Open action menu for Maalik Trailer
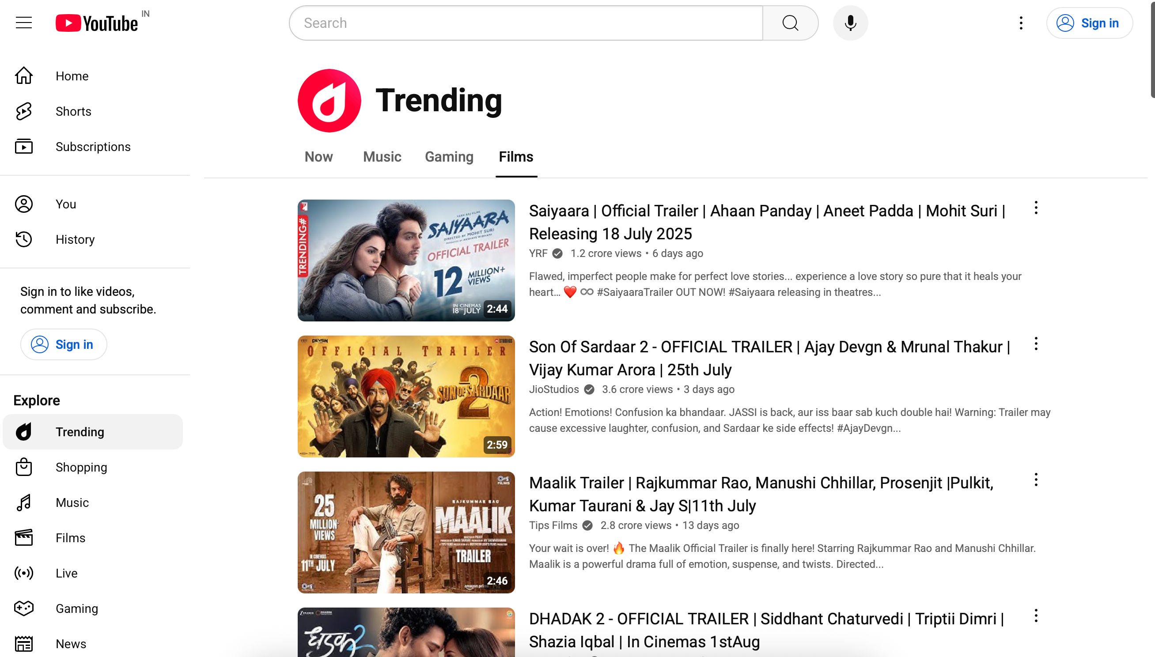1155x657 pixels. click(x=1036, y=480)
